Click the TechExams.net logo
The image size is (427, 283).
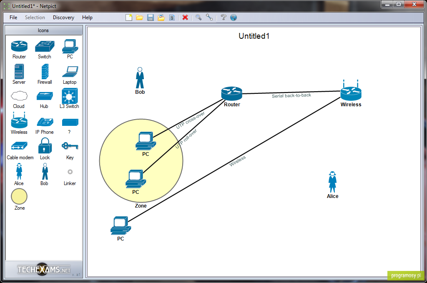click(x=44, y=269)
